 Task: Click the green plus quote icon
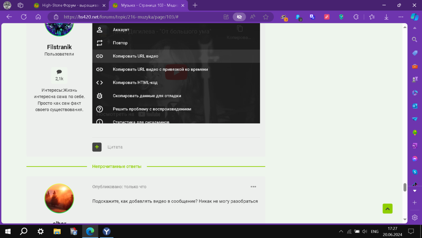click(97, 147)
